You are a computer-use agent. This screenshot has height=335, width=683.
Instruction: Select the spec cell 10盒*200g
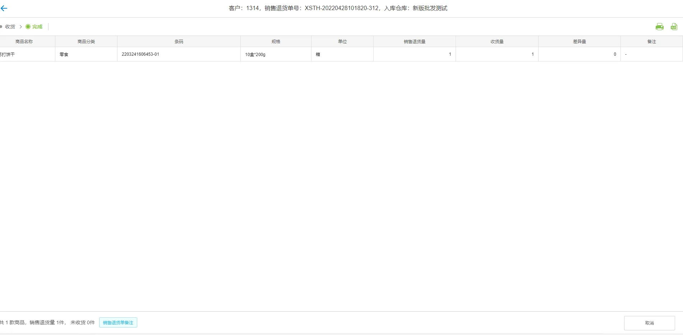[276, 54]
